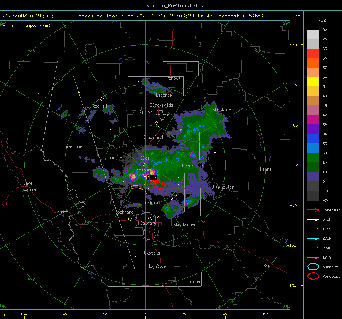Click the RockyMH label
Image resolution: width=342 pixels, height=319 pixels.
100,106
